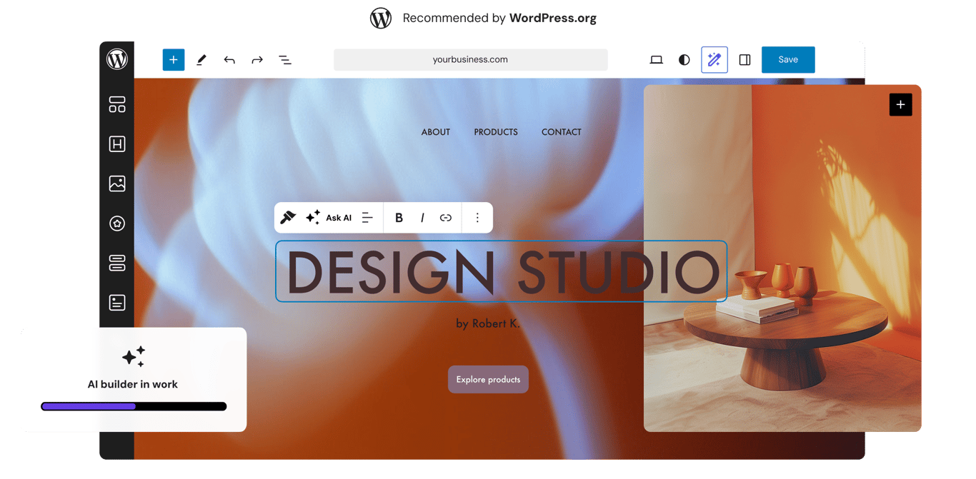Save the site changes

click(788, 60)
